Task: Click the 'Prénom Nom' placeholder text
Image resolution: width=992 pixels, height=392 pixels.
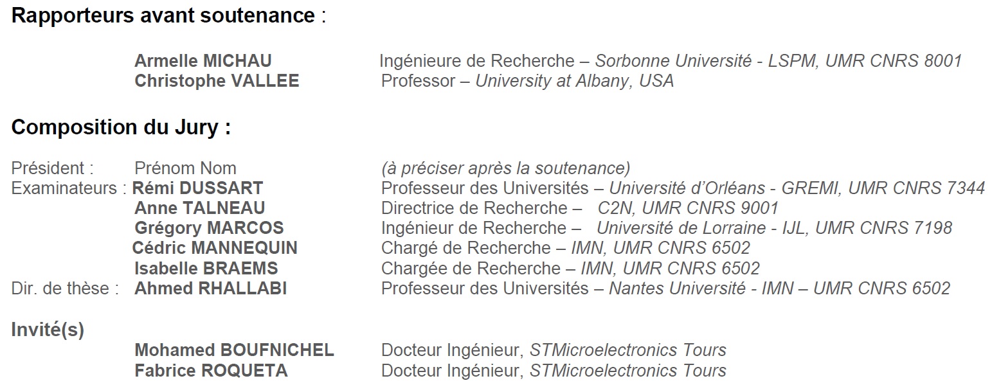Action: [x=185, y=168]
